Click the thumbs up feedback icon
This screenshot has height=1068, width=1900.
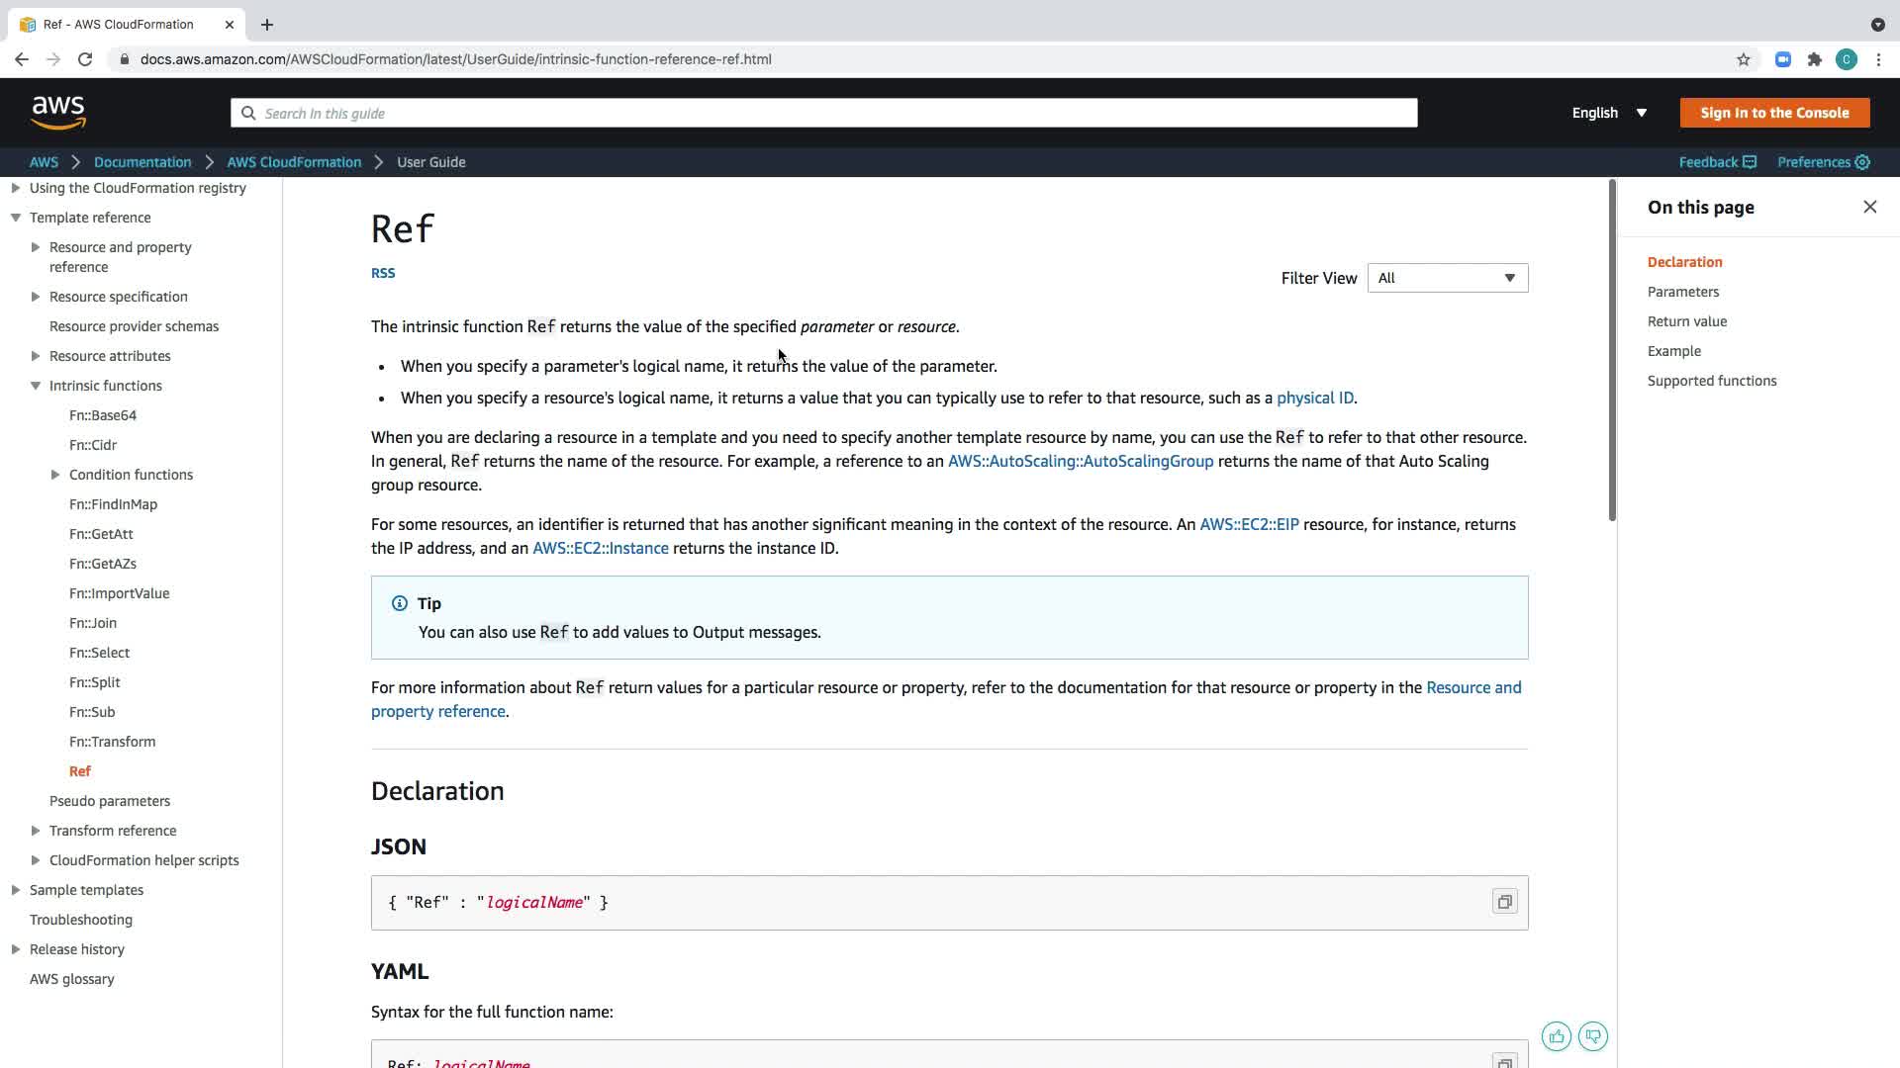click(x=1556, y=1036)
